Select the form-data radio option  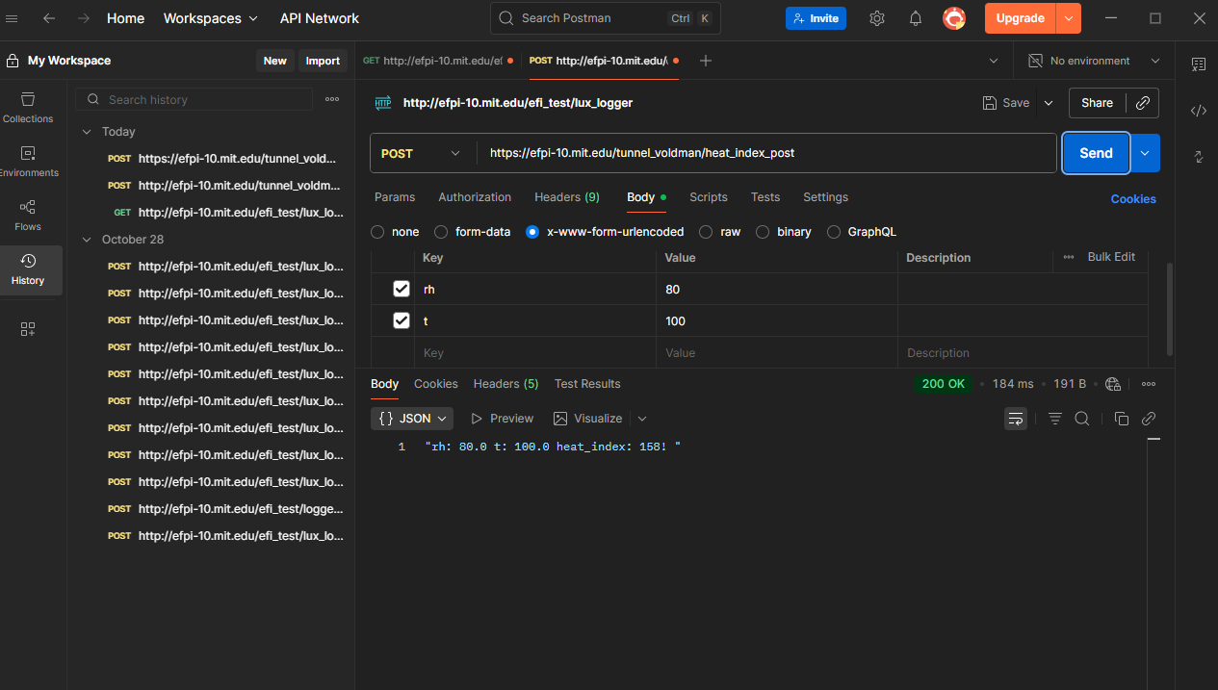click(x=441, y=232)
